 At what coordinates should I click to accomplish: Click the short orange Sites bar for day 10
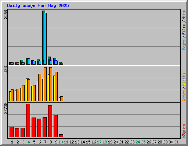coord(62,99)
